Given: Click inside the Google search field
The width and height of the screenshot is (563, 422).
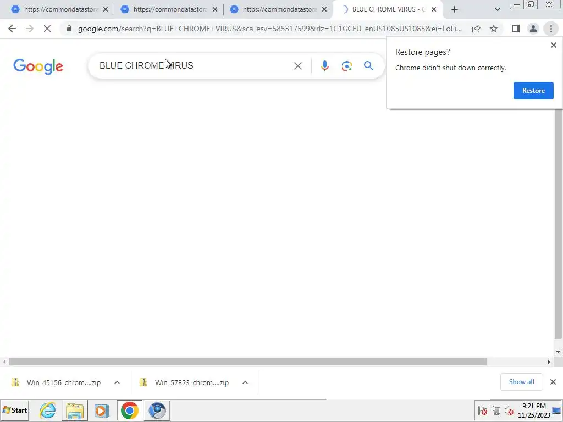Looking at the screenshot, I should coord(194,66).
